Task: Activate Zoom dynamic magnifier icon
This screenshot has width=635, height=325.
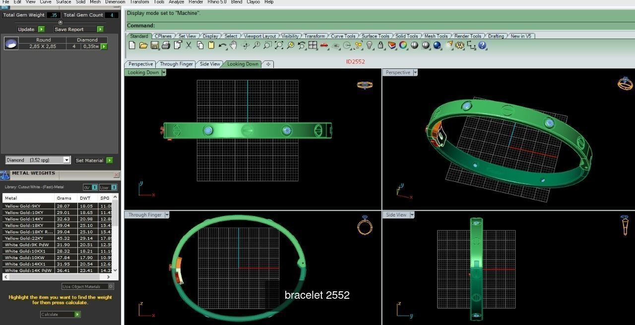Action: (x=256, y=45)
